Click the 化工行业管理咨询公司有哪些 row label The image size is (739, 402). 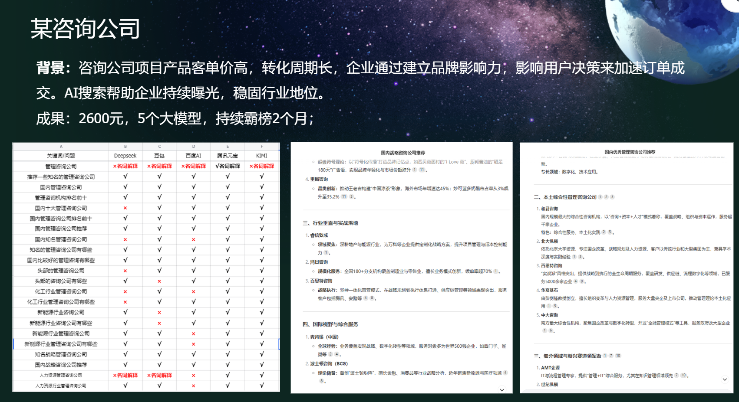coord(61,302)
